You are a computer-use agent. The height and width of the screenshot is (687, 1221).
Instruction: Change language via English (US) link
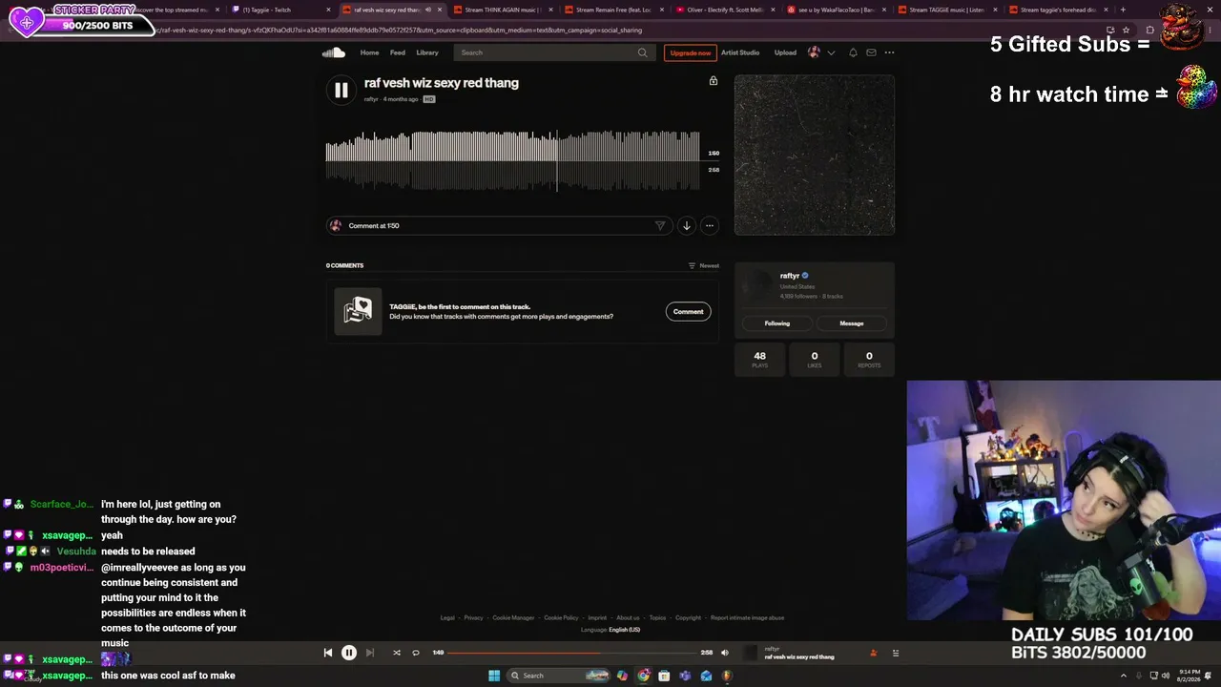click(625, 630)
